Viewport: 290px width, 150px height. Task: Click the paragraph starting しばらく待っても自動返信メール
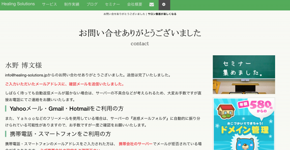[103, 96]
